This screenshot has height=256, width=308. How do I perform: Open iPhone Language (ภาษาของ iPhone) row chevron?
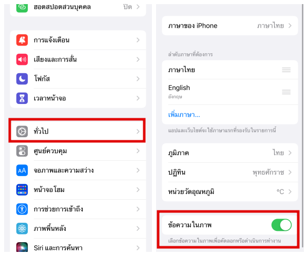click(290, 26)
